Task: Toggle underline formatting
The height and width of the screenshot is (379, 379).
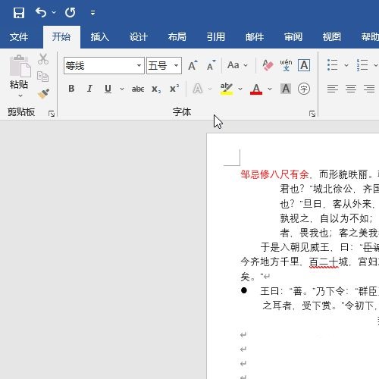Action: point(108,89)
